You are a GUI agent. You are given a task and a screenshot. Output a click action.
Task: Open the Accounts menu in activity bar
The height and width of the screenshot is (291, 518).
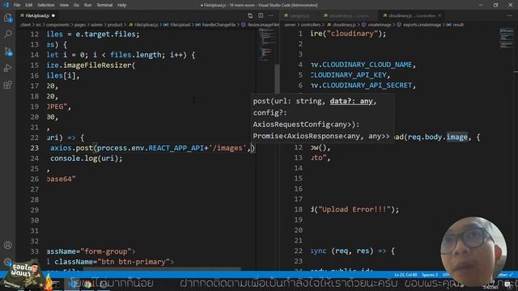click(x=8, y=245)
